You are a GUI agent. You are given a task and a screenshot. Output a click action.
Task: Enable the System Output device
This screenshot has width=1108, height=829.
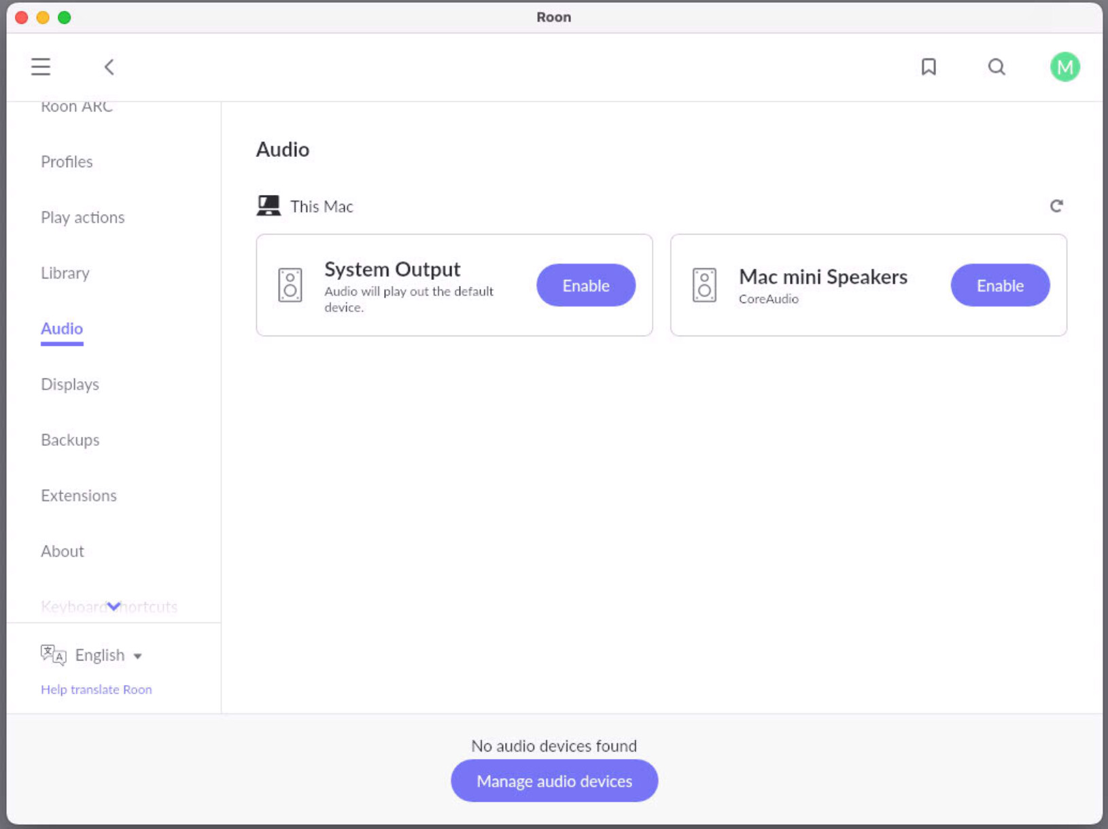[x=586, y=285]
